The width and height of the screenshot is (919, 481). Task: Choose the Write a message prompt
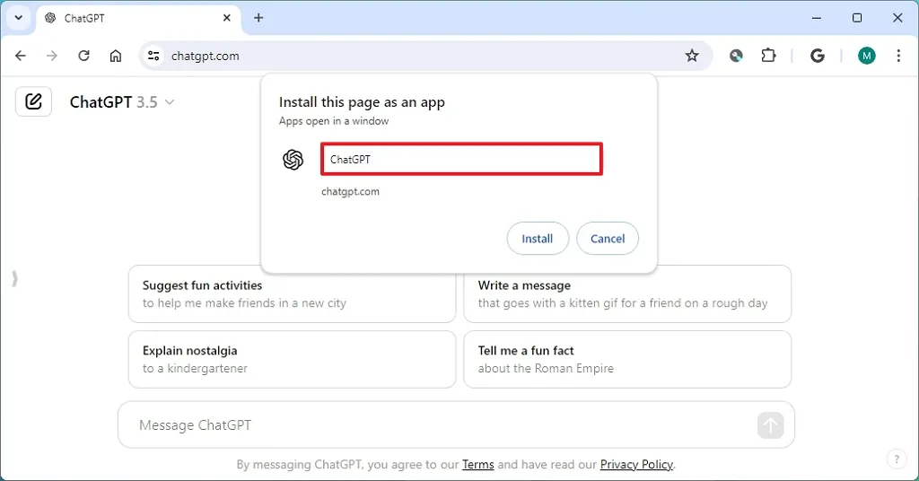click(x=627, y=294)
